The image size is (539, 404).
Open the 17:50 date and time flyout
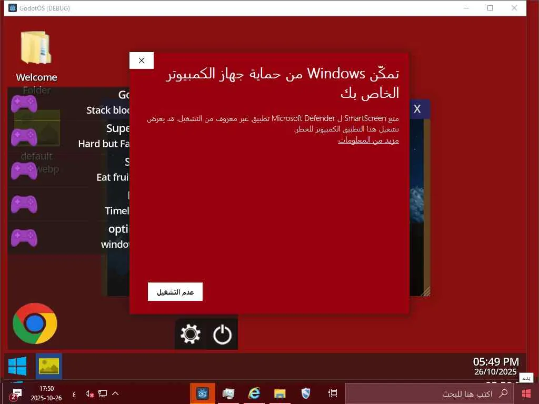pos(46,393)
